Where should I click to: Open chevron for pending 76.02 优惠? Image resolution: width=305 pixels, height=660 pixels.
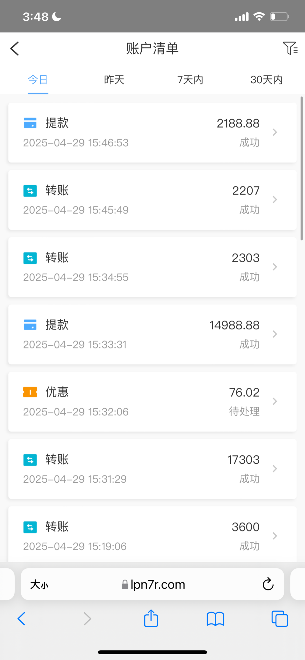(275, 402)
